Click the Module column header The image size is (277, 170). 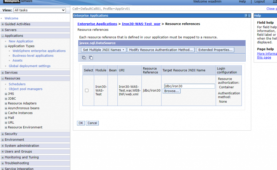coord(101,70)
